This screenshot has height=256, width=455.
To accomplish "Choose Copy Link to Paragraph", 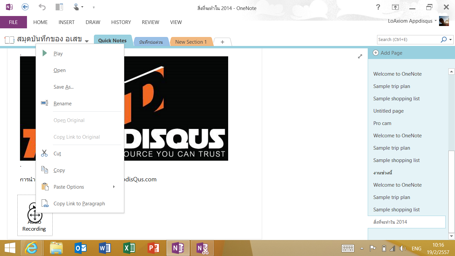I will coord(80,203).
